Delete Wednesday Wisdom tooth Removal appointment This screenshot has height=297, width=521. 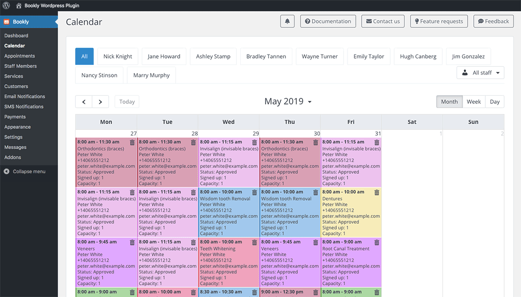254,192
